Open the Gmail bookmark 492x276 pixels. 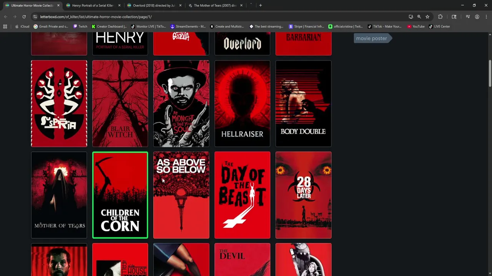pyautogui.click(x=51, y=26)
